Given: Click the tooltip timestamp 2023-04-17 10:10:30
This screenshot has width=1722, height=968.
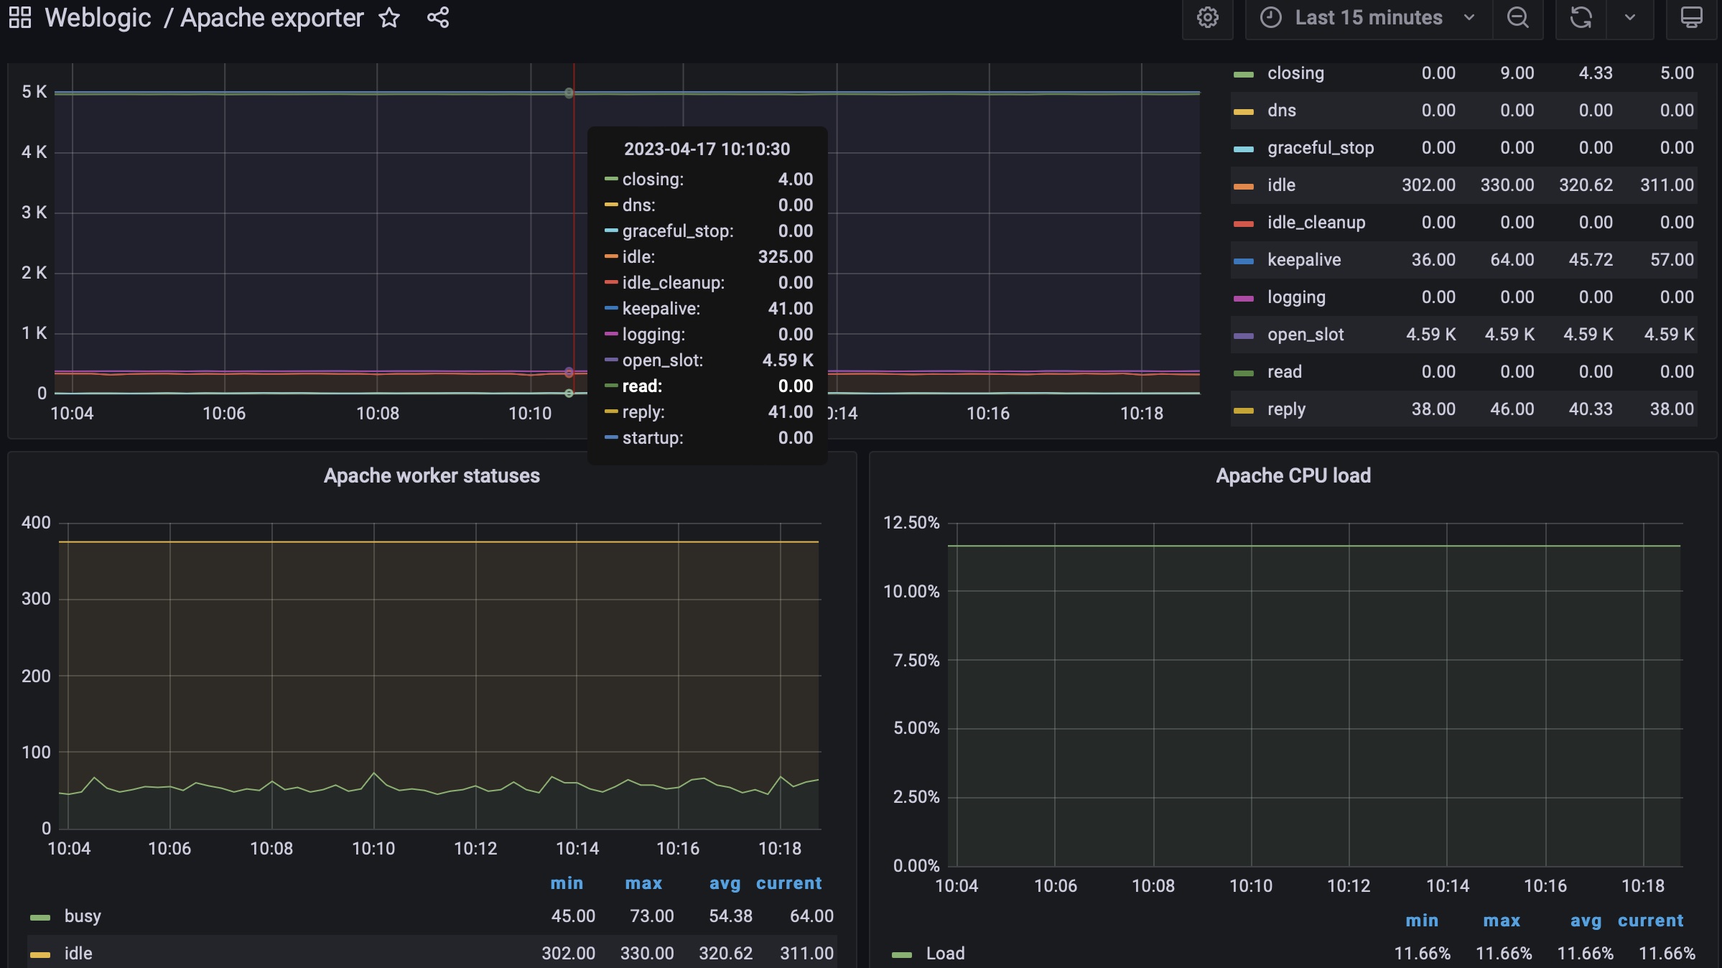Looking at the screenshot, I should 707,149.
